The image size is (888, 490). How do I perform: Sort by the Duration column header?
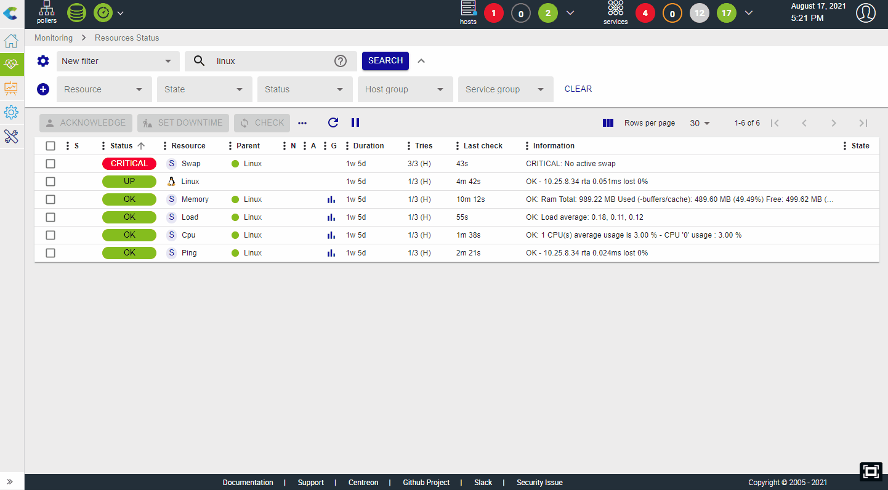click(369, 146)
